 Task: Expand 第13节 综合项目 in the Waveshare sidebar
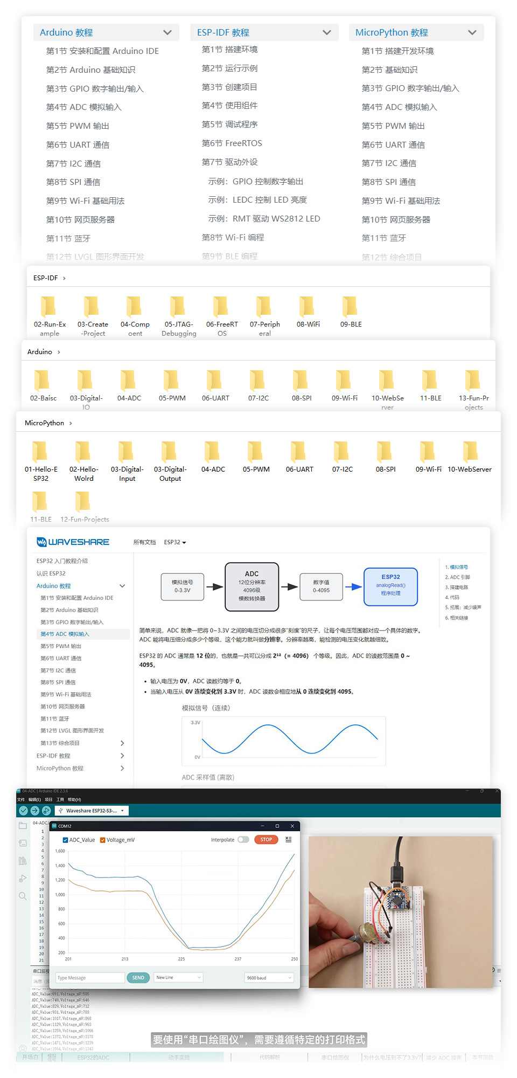point(122,743)
